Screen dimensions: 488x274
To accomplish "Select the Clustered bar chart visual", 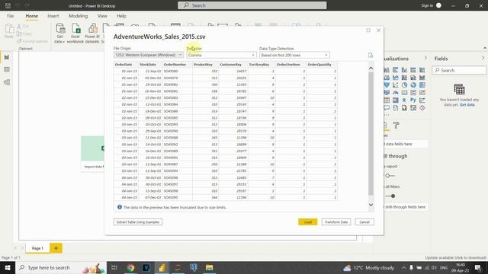I will click(395, 70).
